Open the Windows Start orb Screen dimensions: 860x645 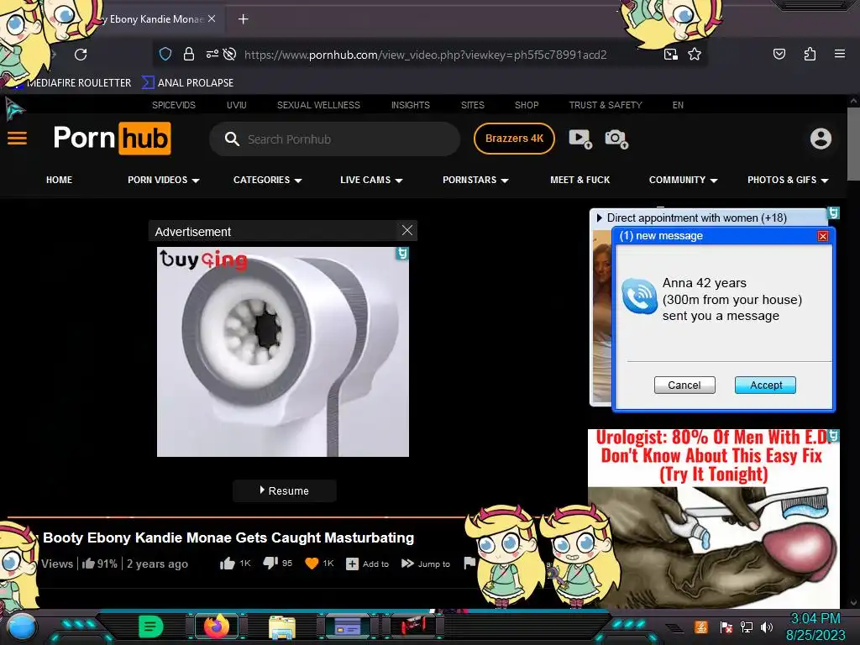[x=22, y=627]
